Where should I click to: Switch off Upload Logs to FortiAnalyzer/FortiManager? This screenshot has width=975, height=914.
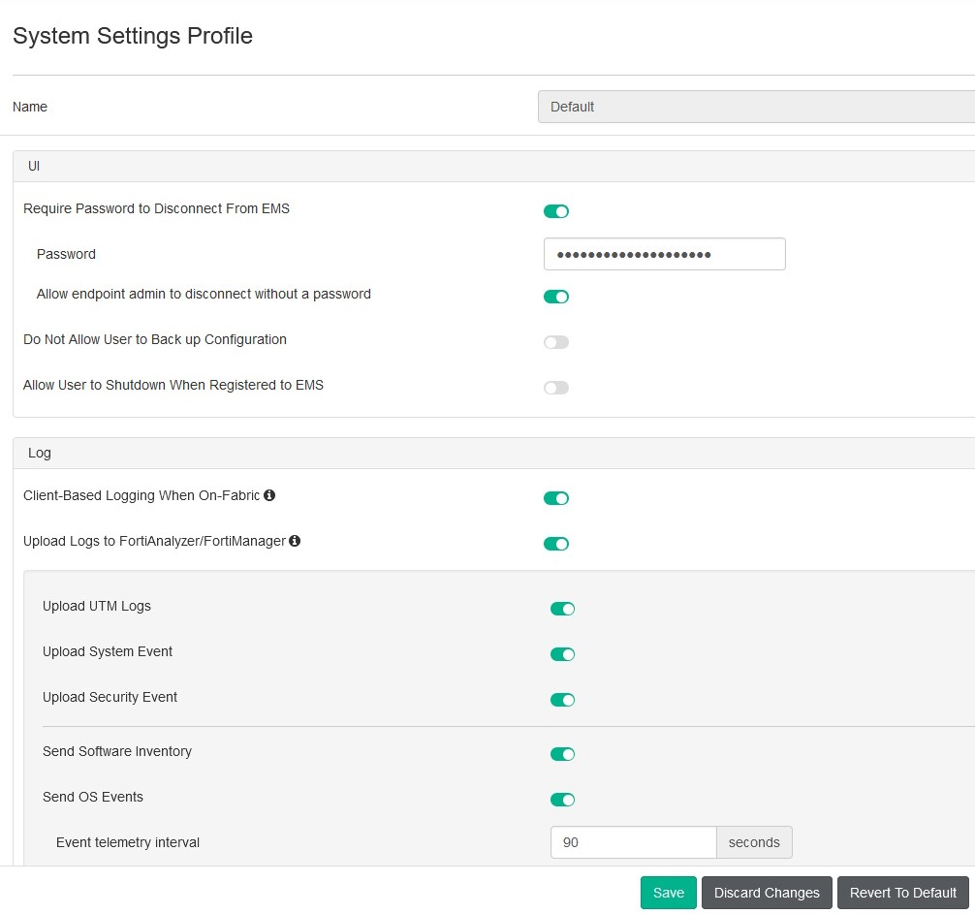[556, 544]
